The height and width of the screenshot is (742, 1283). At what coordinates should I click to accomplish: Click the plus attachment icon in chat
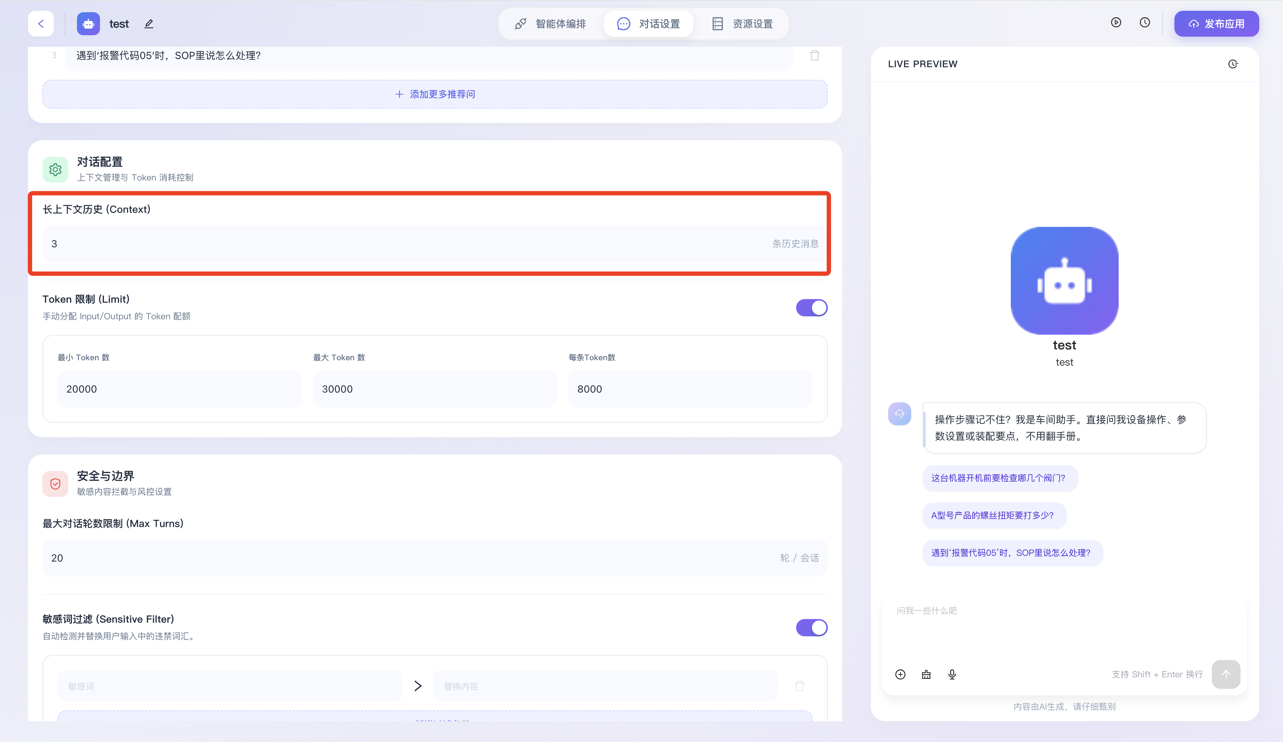(x=900, y=674)
